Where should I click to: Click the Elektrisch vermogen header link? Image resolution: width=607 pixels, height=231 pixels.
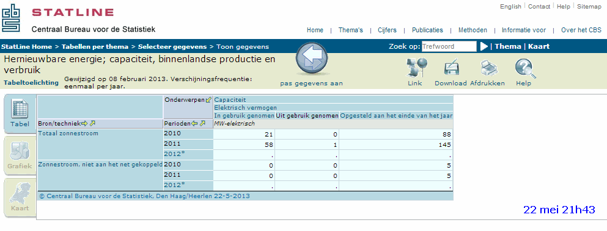click(x=246, y=108)
